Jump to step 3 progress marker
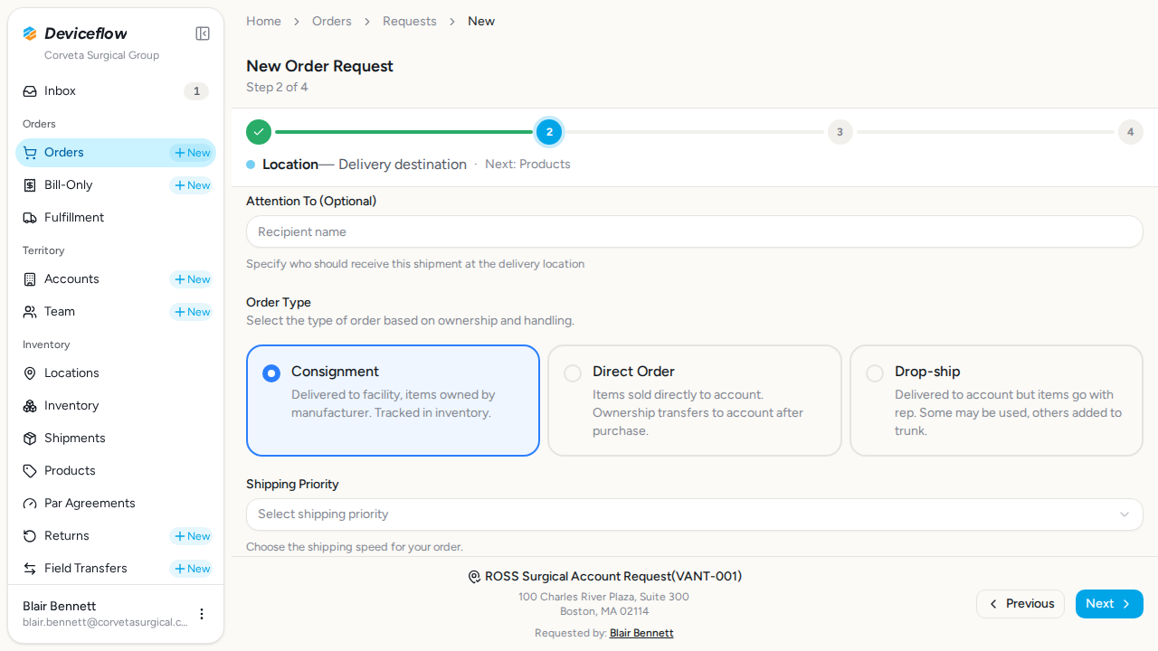The height and width of the screenshot is (651, 1158). coord(840,132)
